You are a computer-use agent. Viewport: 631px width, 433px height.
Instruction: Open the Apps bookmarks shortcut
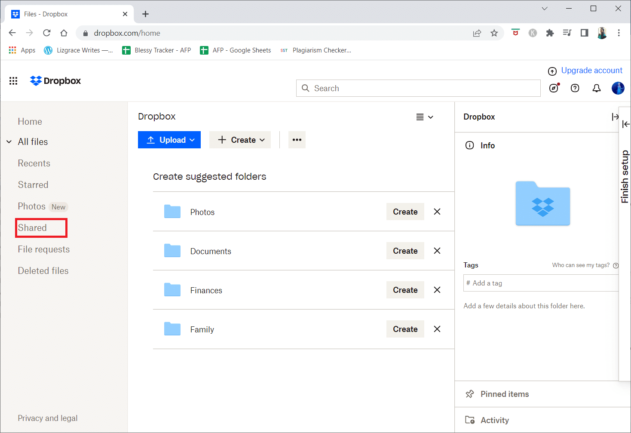pos(22,50)
